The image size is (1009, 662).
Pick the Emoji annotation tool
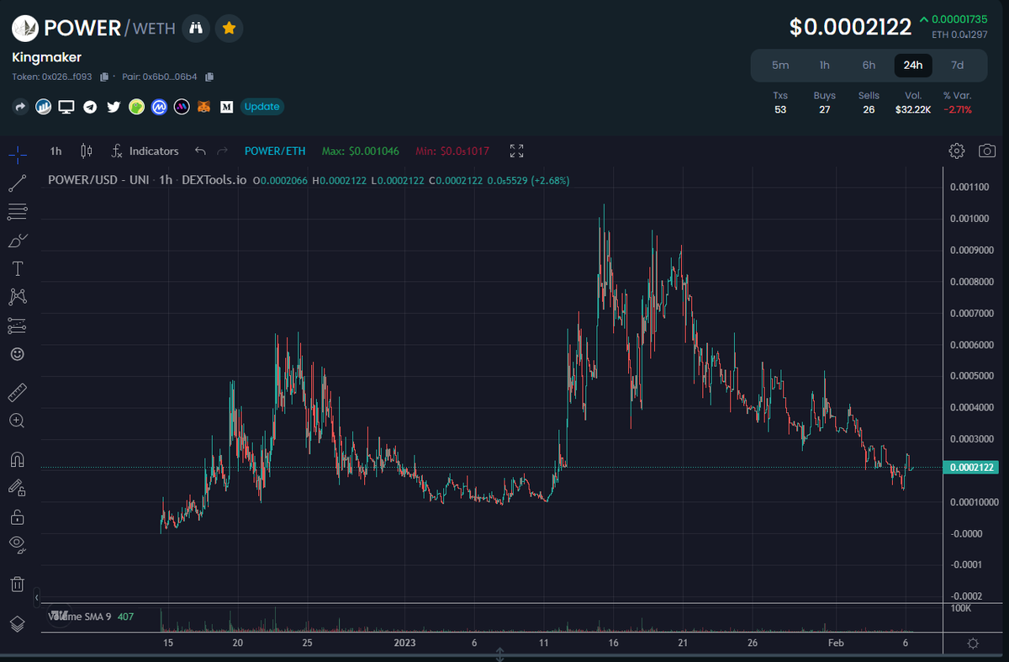[x=17, y=354]
